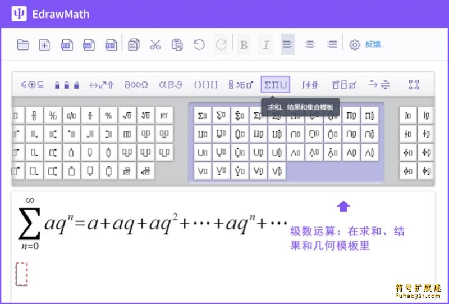The image size is (449, 304).
Task: Insert the nth root template
Action: coord(146,116)
